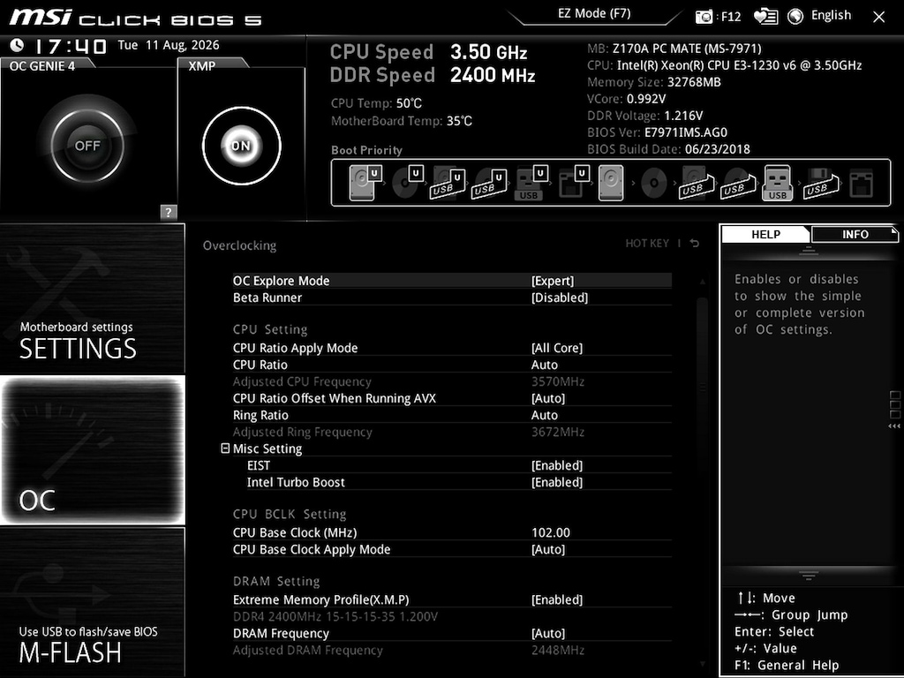Close the BIOS with the X icon
Viewport: 904px width, 678px height.
pyautogui.click(x=878, y=17)
